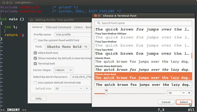
Task: Enable Use the system fixed width font
Action: click(35, 40)
